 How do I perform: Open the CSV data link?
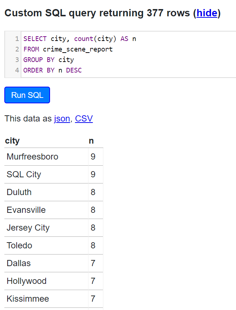(x=84, y=119)
